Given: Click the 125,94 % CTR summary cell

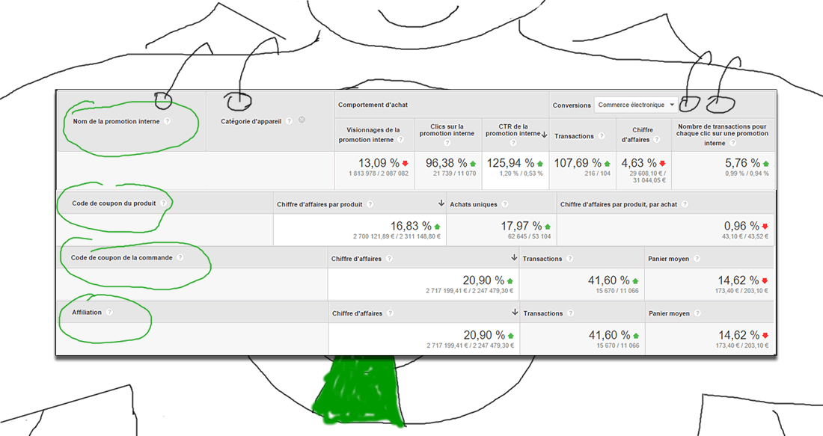Looking at the screenshot, I should click(515, 168).
